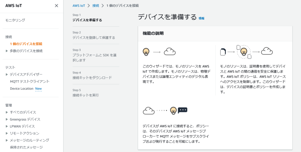Image resolution: width=301 pixels, height=152 pixels.
Task: Click AWS IoT breadcrumb link
Action: pos(79,6)
